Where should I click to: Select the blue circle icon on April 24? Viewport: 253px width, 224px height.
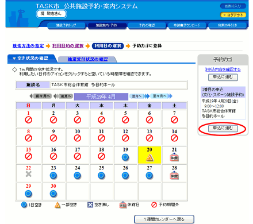click(77, 176)
